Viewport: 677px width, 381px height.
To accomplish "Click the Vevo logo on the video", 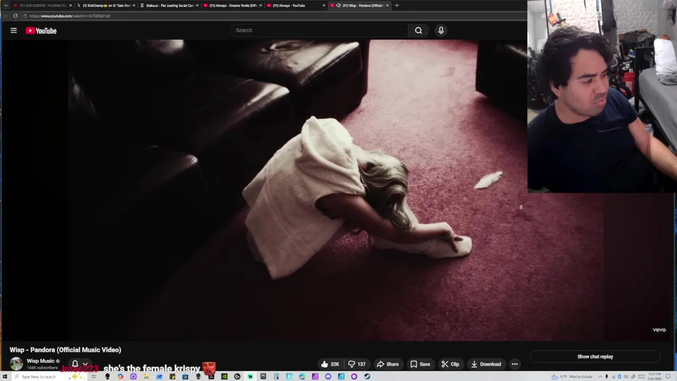I will [x=659, y=330].
